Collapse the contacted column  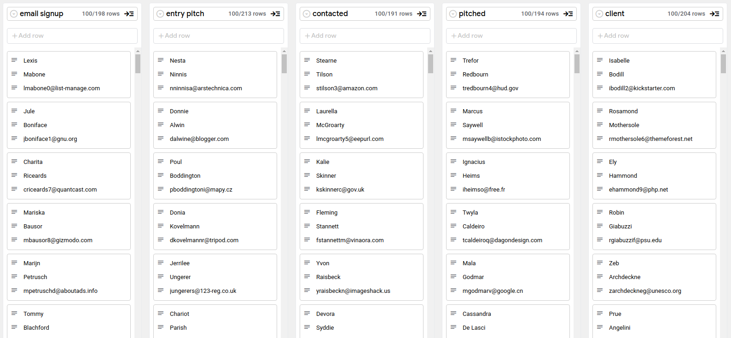coord(422,14)
